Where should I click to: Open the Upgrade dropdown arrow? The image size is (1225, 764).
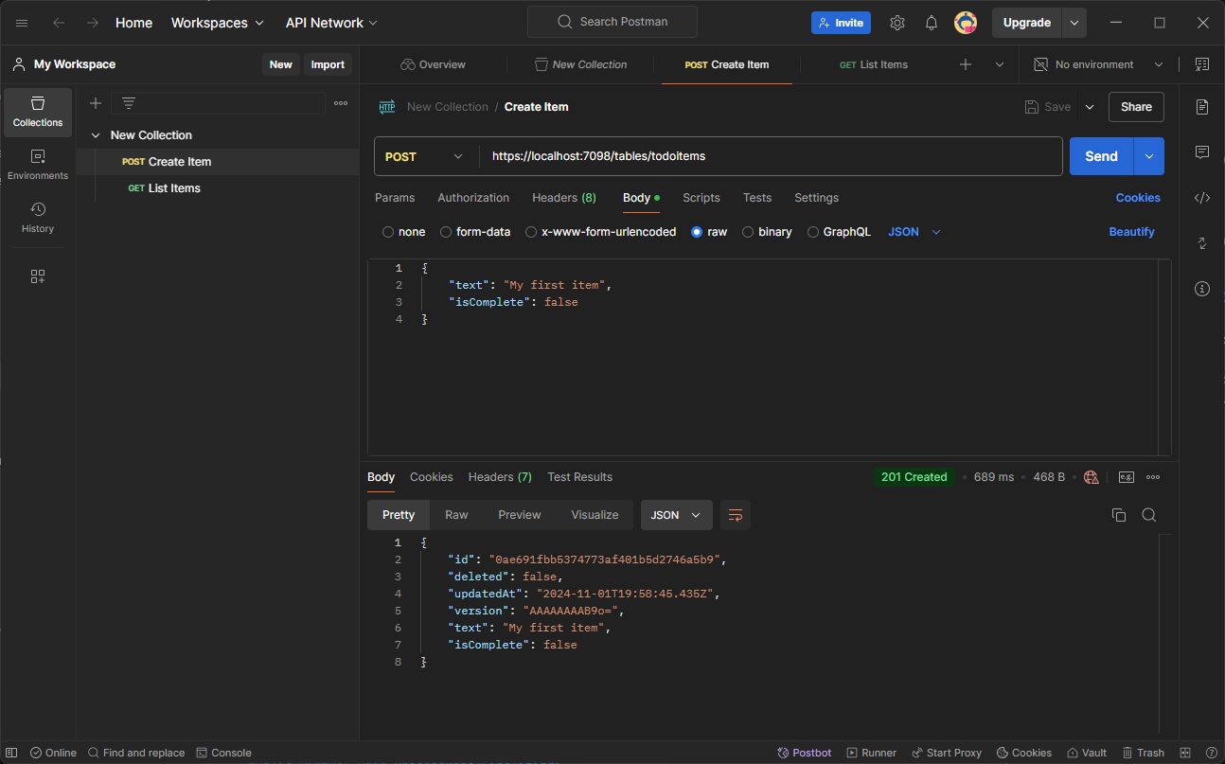point(1074,23)
